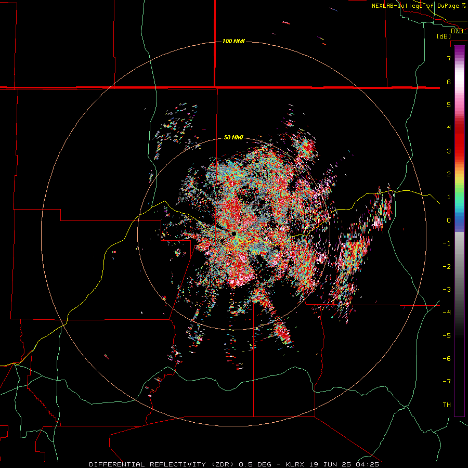Select the -2 value on the color scale
Image resolution: width=468 pixels, height=468 pixels.
coord(447,266)
